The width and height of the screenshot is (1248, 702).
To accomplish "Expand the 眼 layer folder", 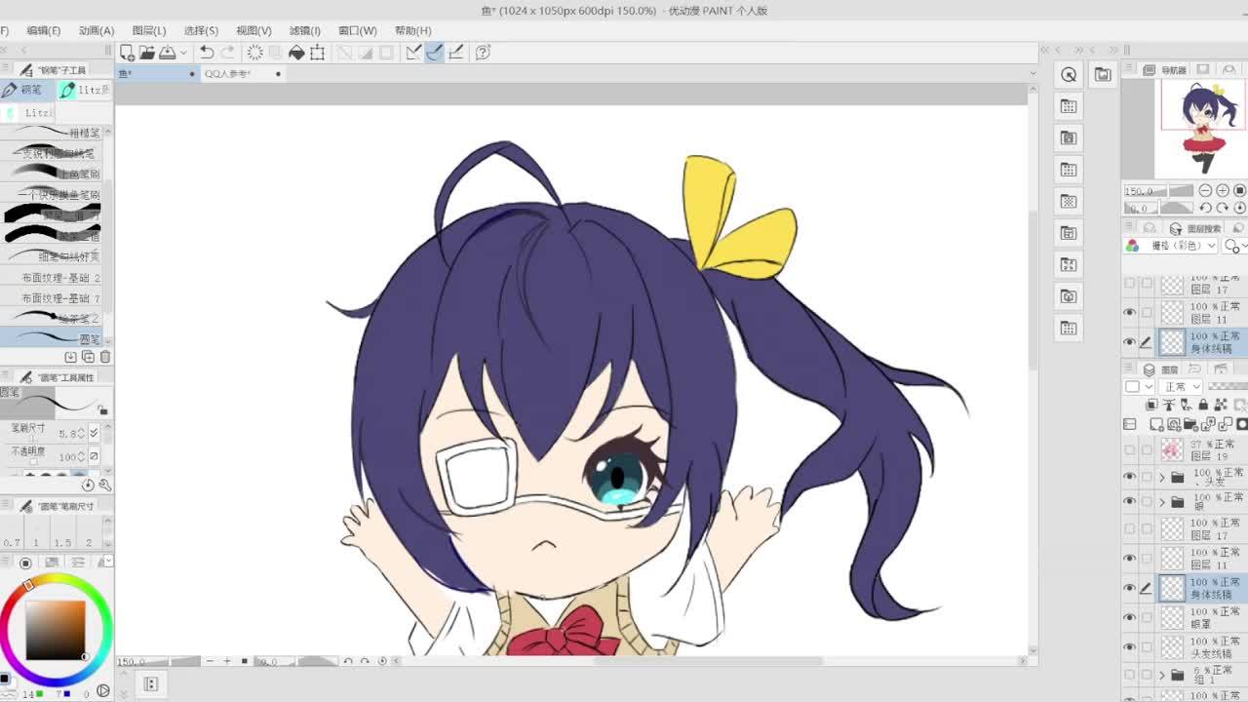I will (x=1161, y=502).
